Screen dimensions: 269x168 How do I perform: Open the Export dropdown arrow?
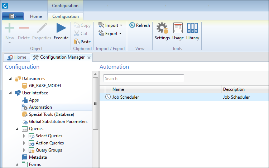120,34
